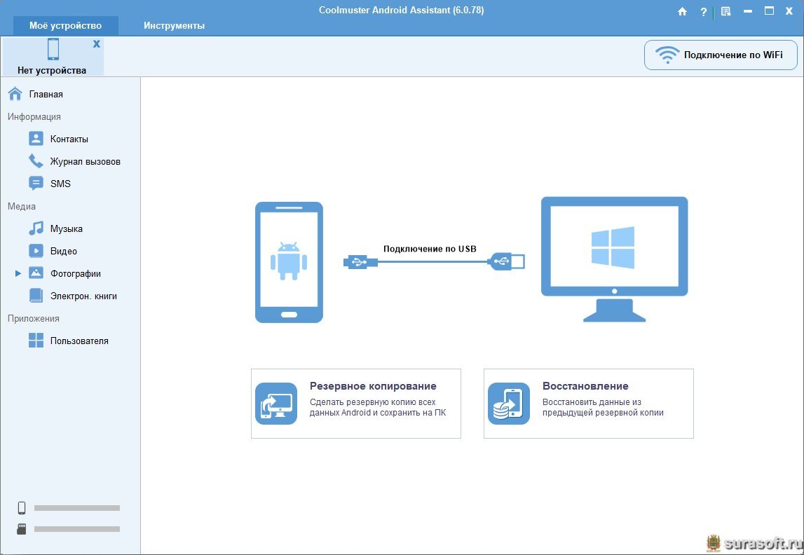Click the Медиа section header

22,207
